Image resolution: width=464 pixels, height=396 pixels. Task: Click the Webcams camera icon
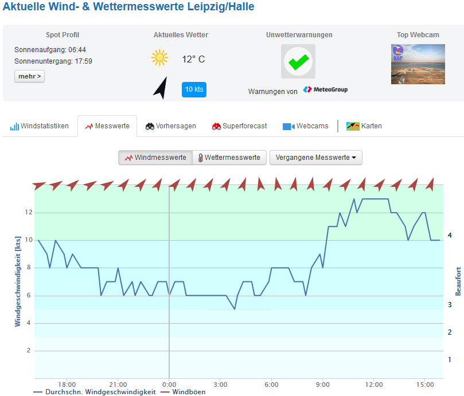tap(288, 126)
